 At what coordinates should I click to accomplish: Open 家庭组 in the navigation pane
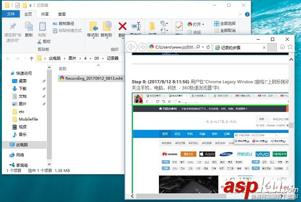(19, 165)
